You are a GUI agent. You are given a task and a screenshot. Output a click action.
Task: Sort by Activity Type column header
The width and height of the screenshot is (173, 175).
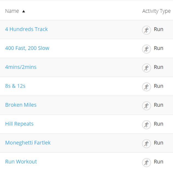pyautogui.click(x=156, y=11)
